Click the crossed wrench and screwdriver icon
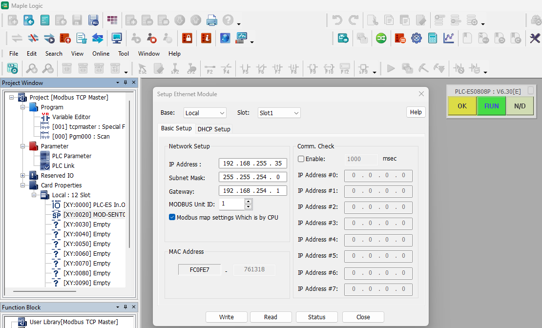The width and height of the screenshot is (542, 328). coord(535,38)
